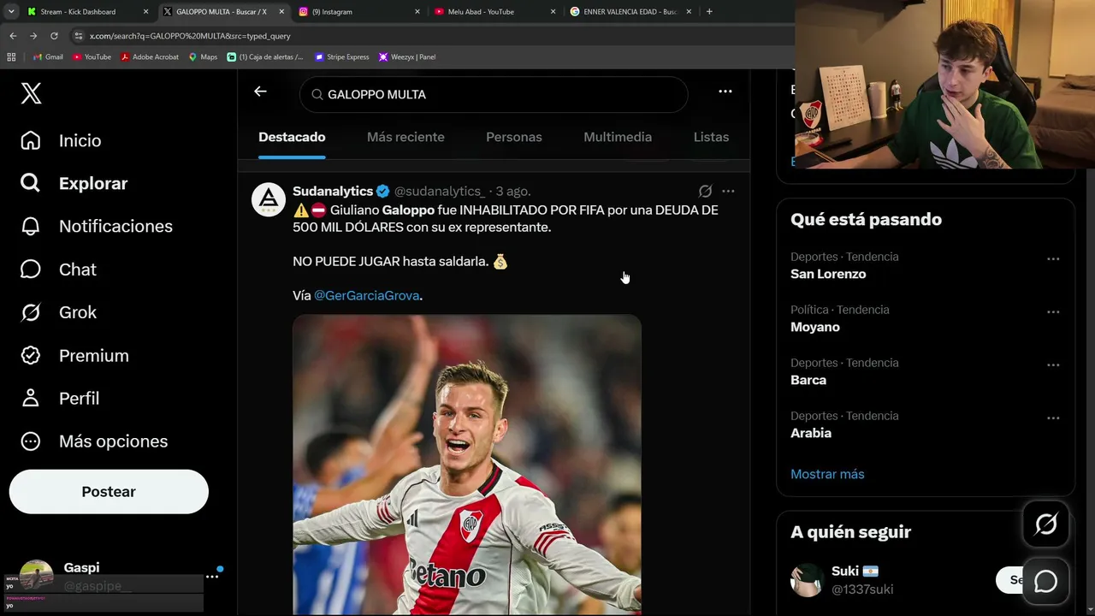Close the Instagram tab
The image size is (1095, 616).
[x=417, y=12]
